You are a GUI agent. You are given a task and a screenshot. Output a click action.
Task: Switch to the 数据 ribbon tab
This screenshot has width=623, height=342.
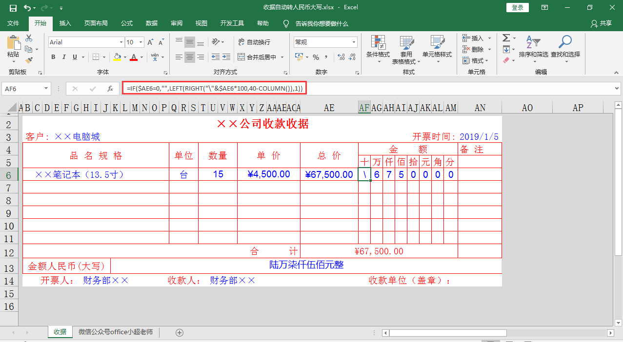pos(152,23)
